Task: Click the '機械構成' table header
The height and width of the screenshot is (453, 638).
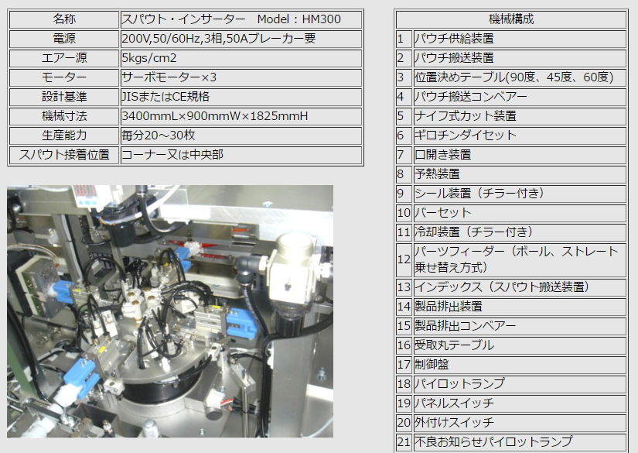Action: (511, 19)
